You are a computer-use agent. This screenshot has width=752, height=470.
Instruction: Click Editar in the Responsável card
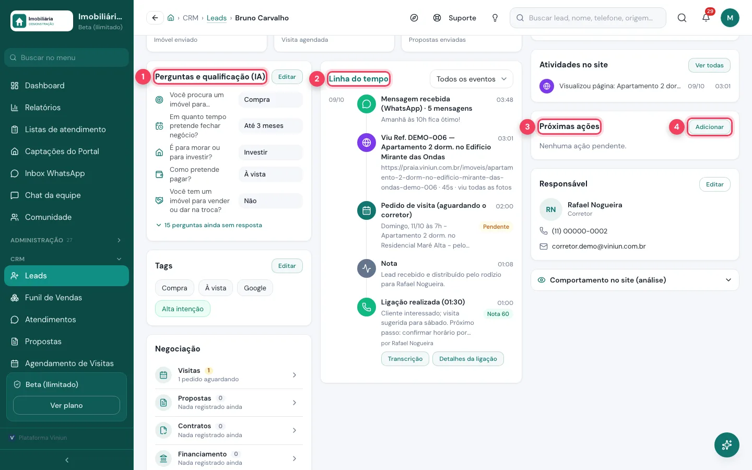tap(715, 184)
